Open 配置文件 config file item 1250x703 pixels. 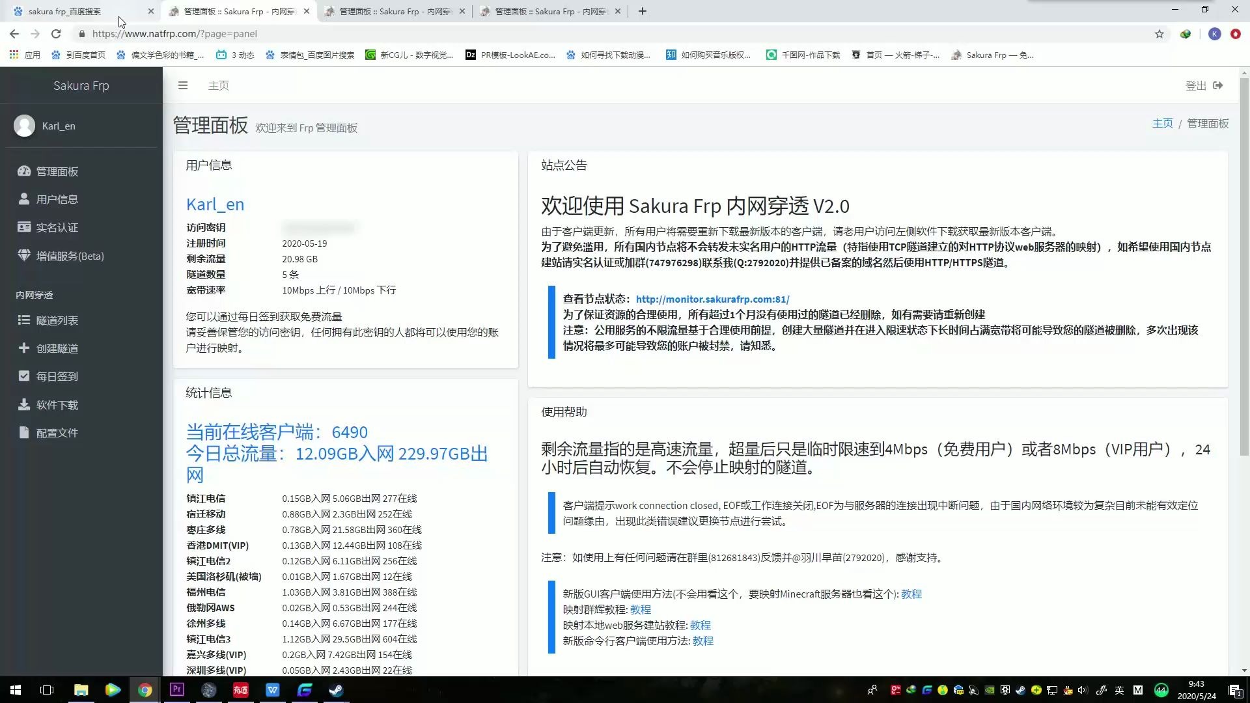pos(57,433)
